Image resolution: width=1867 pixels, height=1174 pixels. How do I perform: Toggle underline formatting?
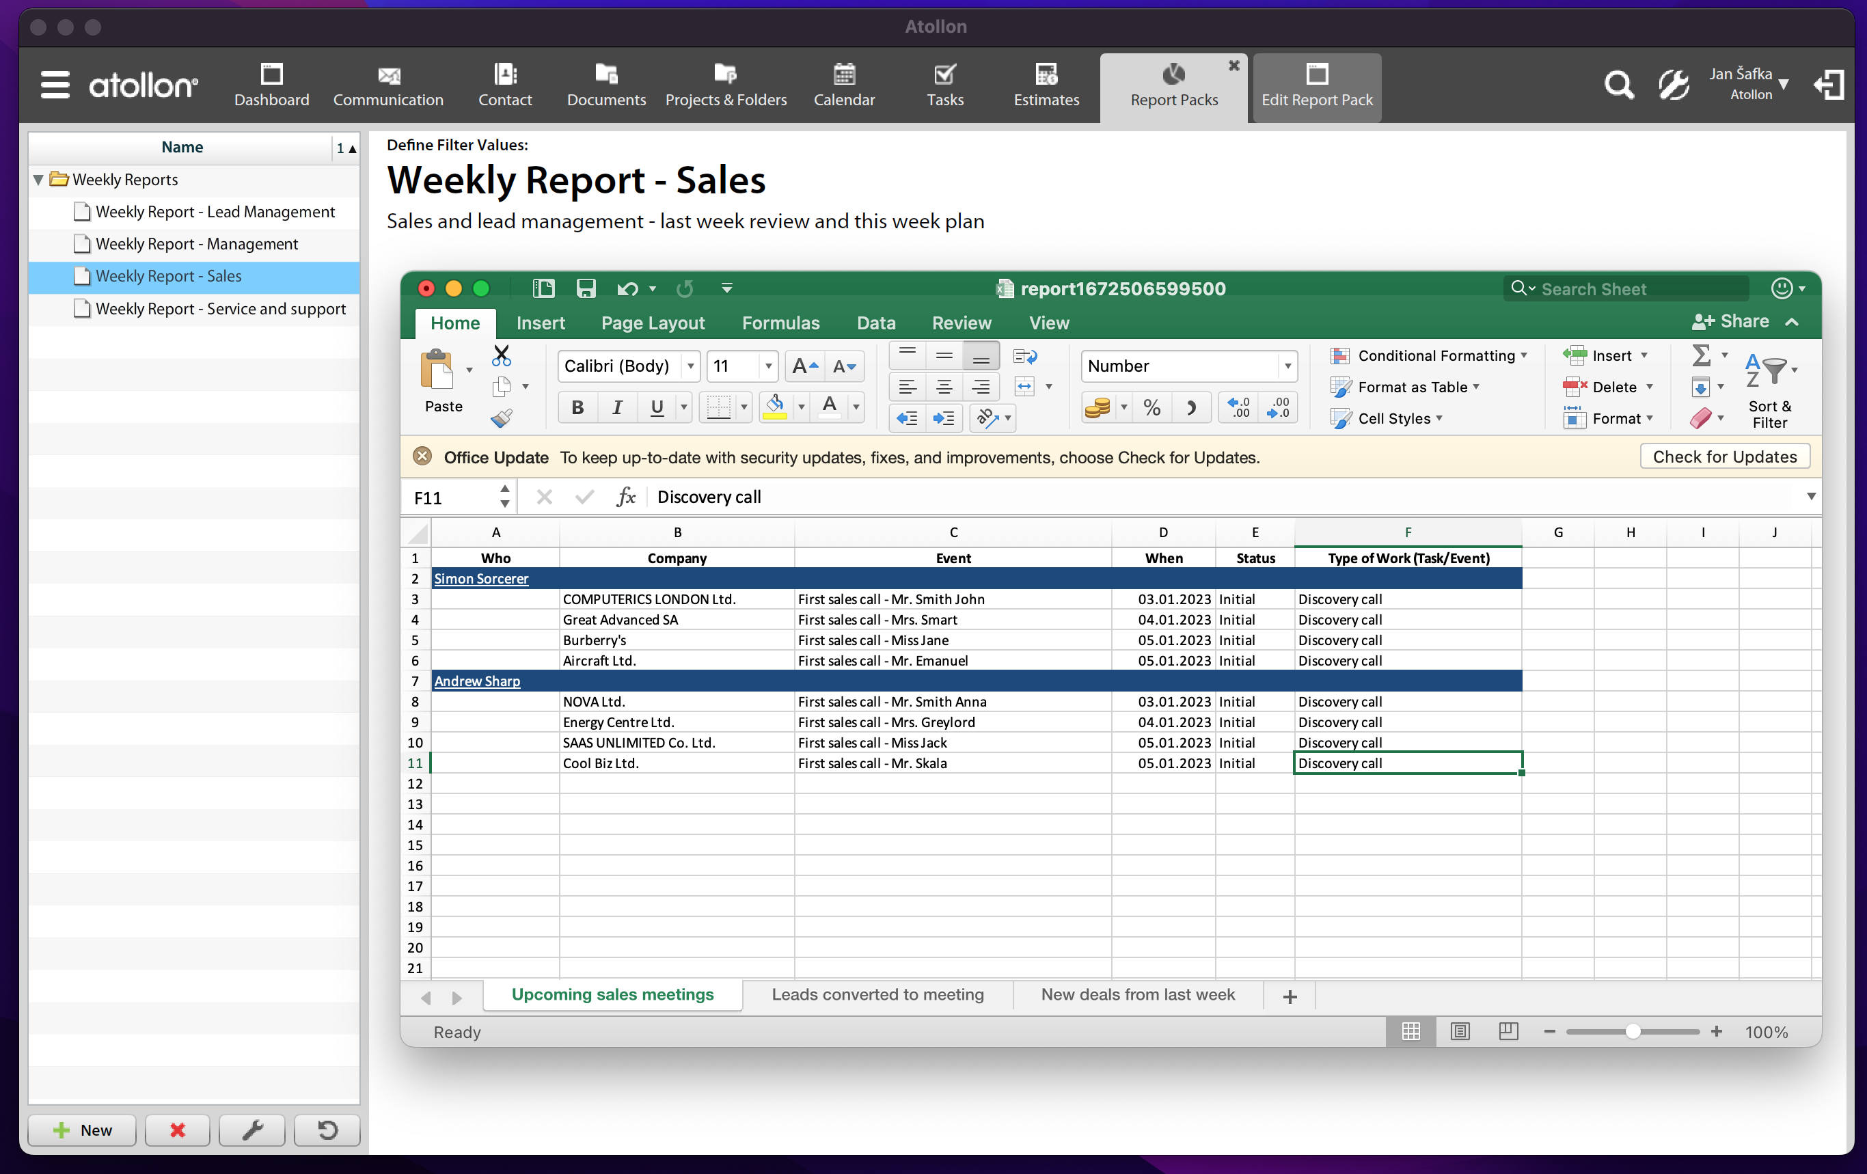coord(656,407)
